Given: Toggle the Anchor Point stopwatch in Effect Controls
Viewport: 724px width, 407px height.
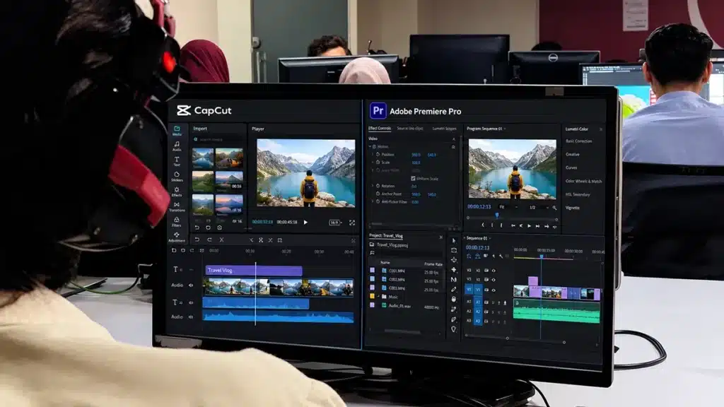Looking at the screenshot, I should (378, 194).
